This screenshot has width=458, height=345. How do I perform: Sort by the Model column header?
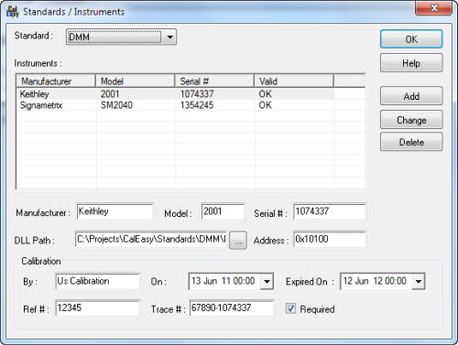click(x=136, y=81)
